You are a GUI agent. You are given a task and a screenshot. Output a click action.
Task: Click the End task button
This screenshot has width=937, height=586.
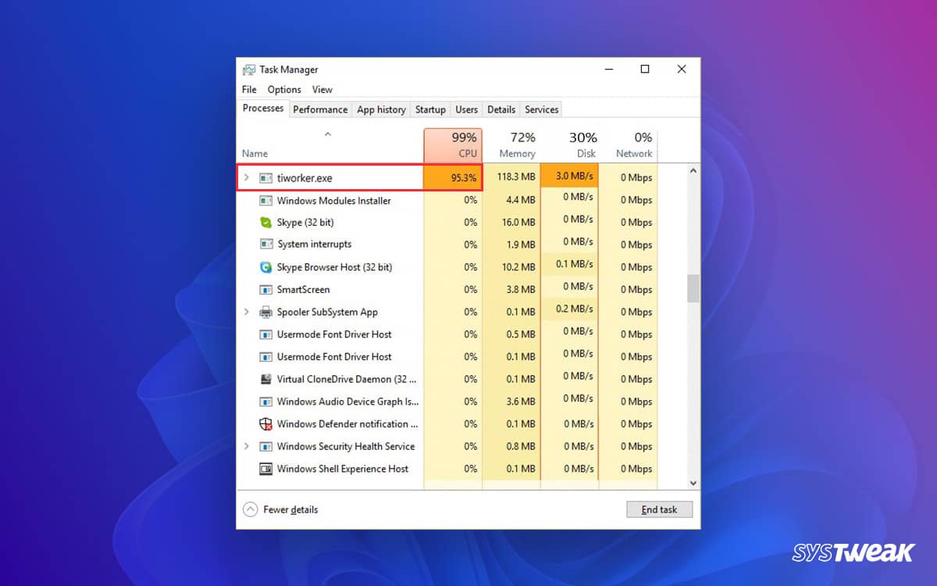coord(659,509)
